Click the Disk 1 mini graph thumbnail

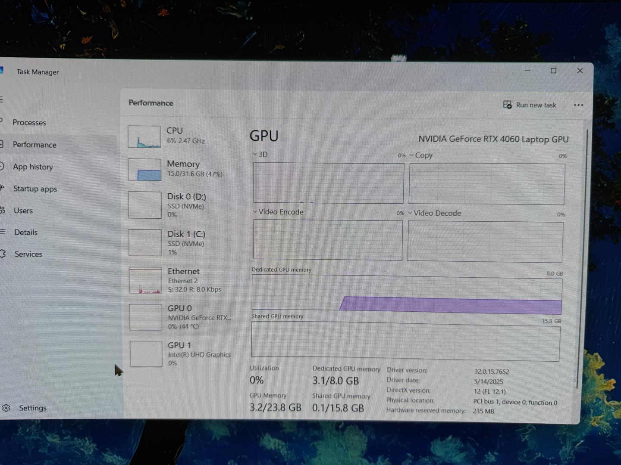[145, 243]
